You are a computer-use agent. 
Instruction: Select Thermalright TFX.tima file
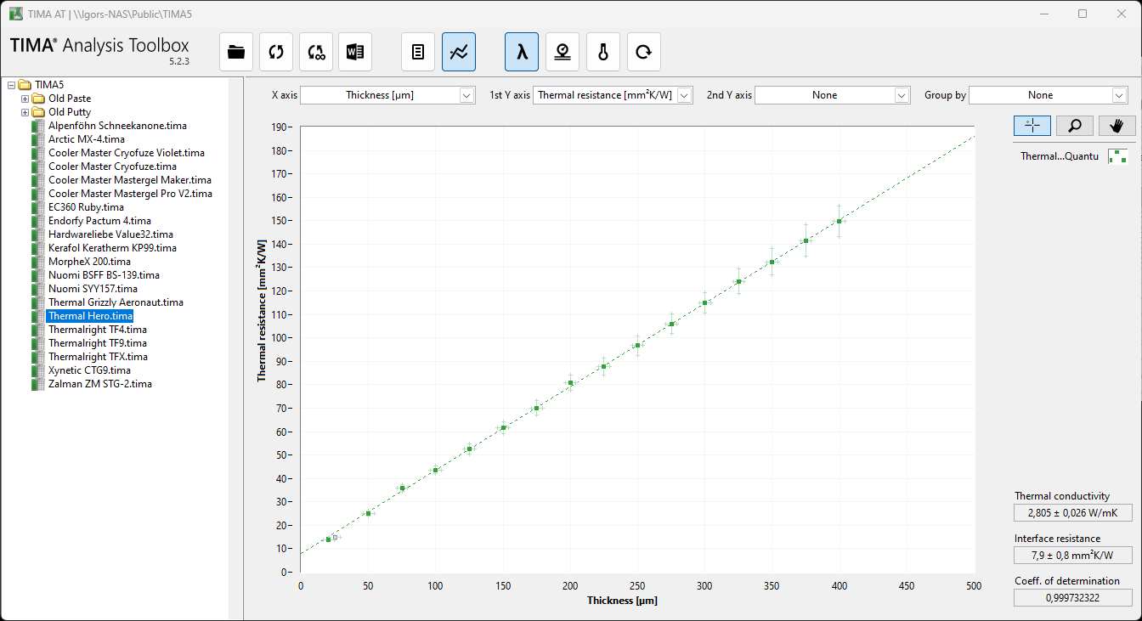(98, 357)
